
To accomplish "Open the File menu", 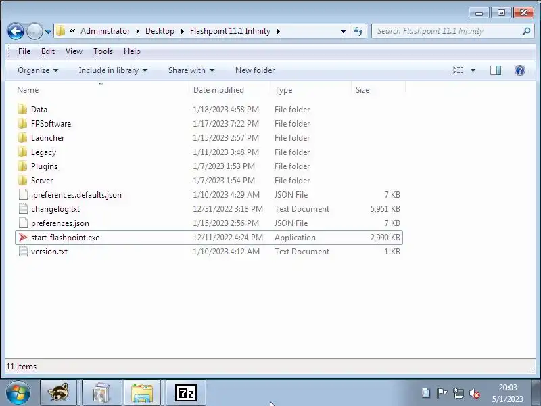I will [x=24, y=51].
